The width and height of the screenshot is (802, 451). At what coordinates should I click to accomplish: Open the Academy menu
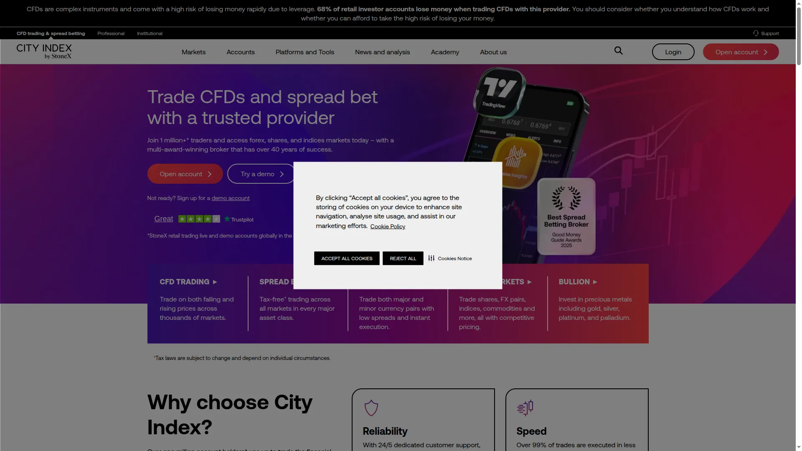click(x=445, y=52)
